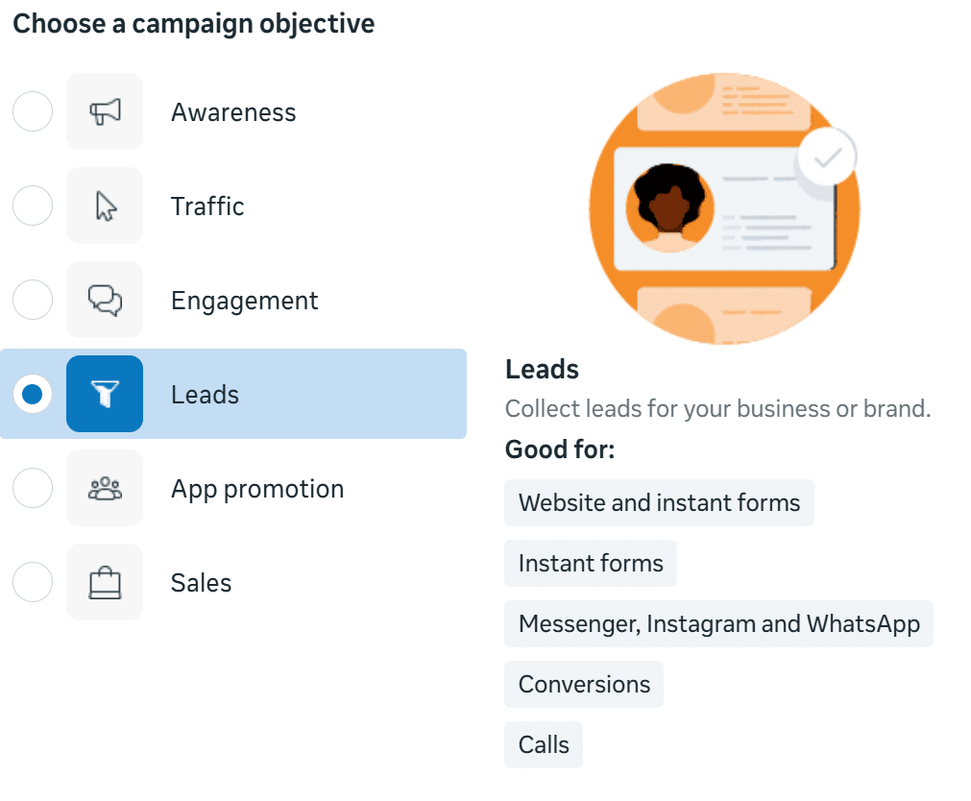Image resolution: width=971 pixels, height=801 pixels.
Task: Select the Sales radio button
Action: tap(33, 583)
